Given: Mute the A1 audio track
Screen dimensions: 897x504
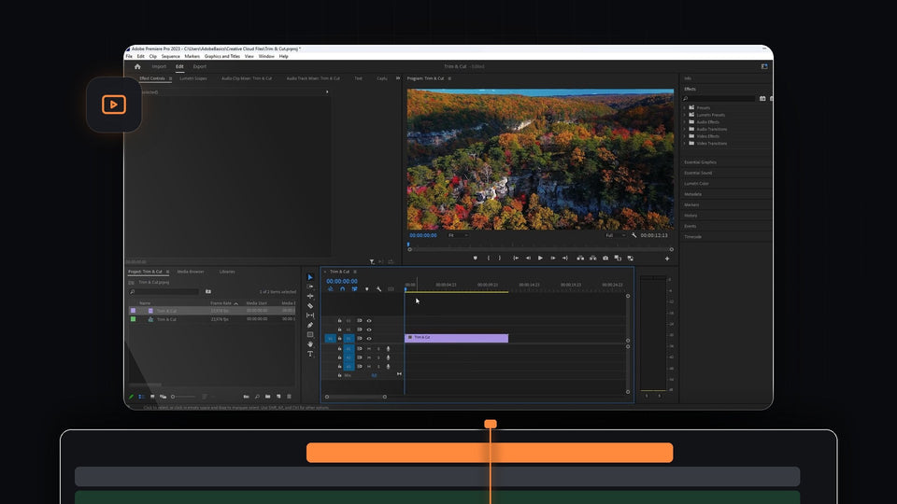Looking at the screenshot, I should [369, 348].
